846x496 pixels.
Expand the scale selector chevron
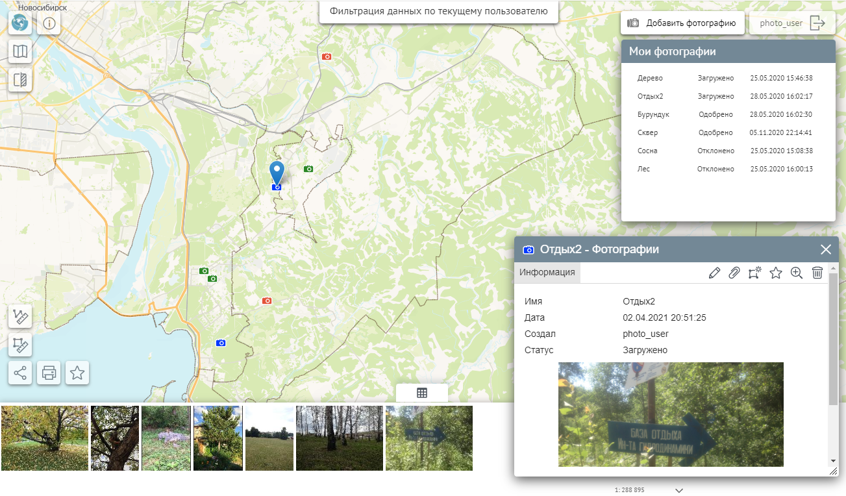(679, 490)
